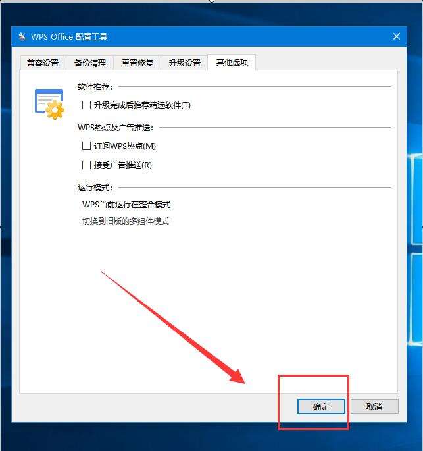Image resolution: width=423 pixels, height=451 pixels.
Task: Go to the 重置修复 tab
Action: [137, 63]
